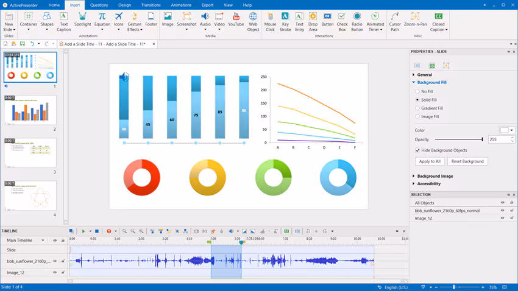
Task: Click the red Record button in timeline
Action: (108, 231)
